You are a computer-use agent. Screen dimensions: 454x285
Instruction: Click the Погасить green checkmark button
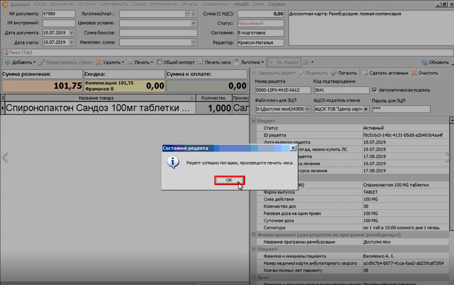coord(334,73)
